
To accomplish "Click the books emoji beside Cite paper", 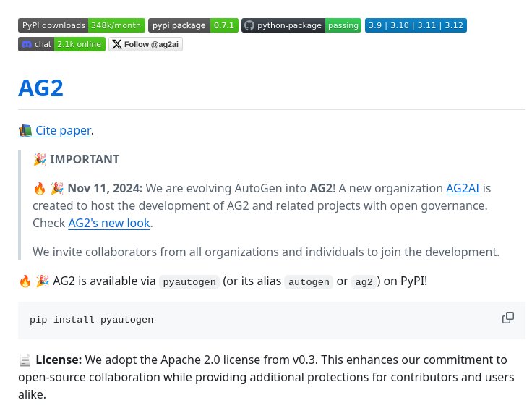I will pyautogui.click(x=25, y=131).
